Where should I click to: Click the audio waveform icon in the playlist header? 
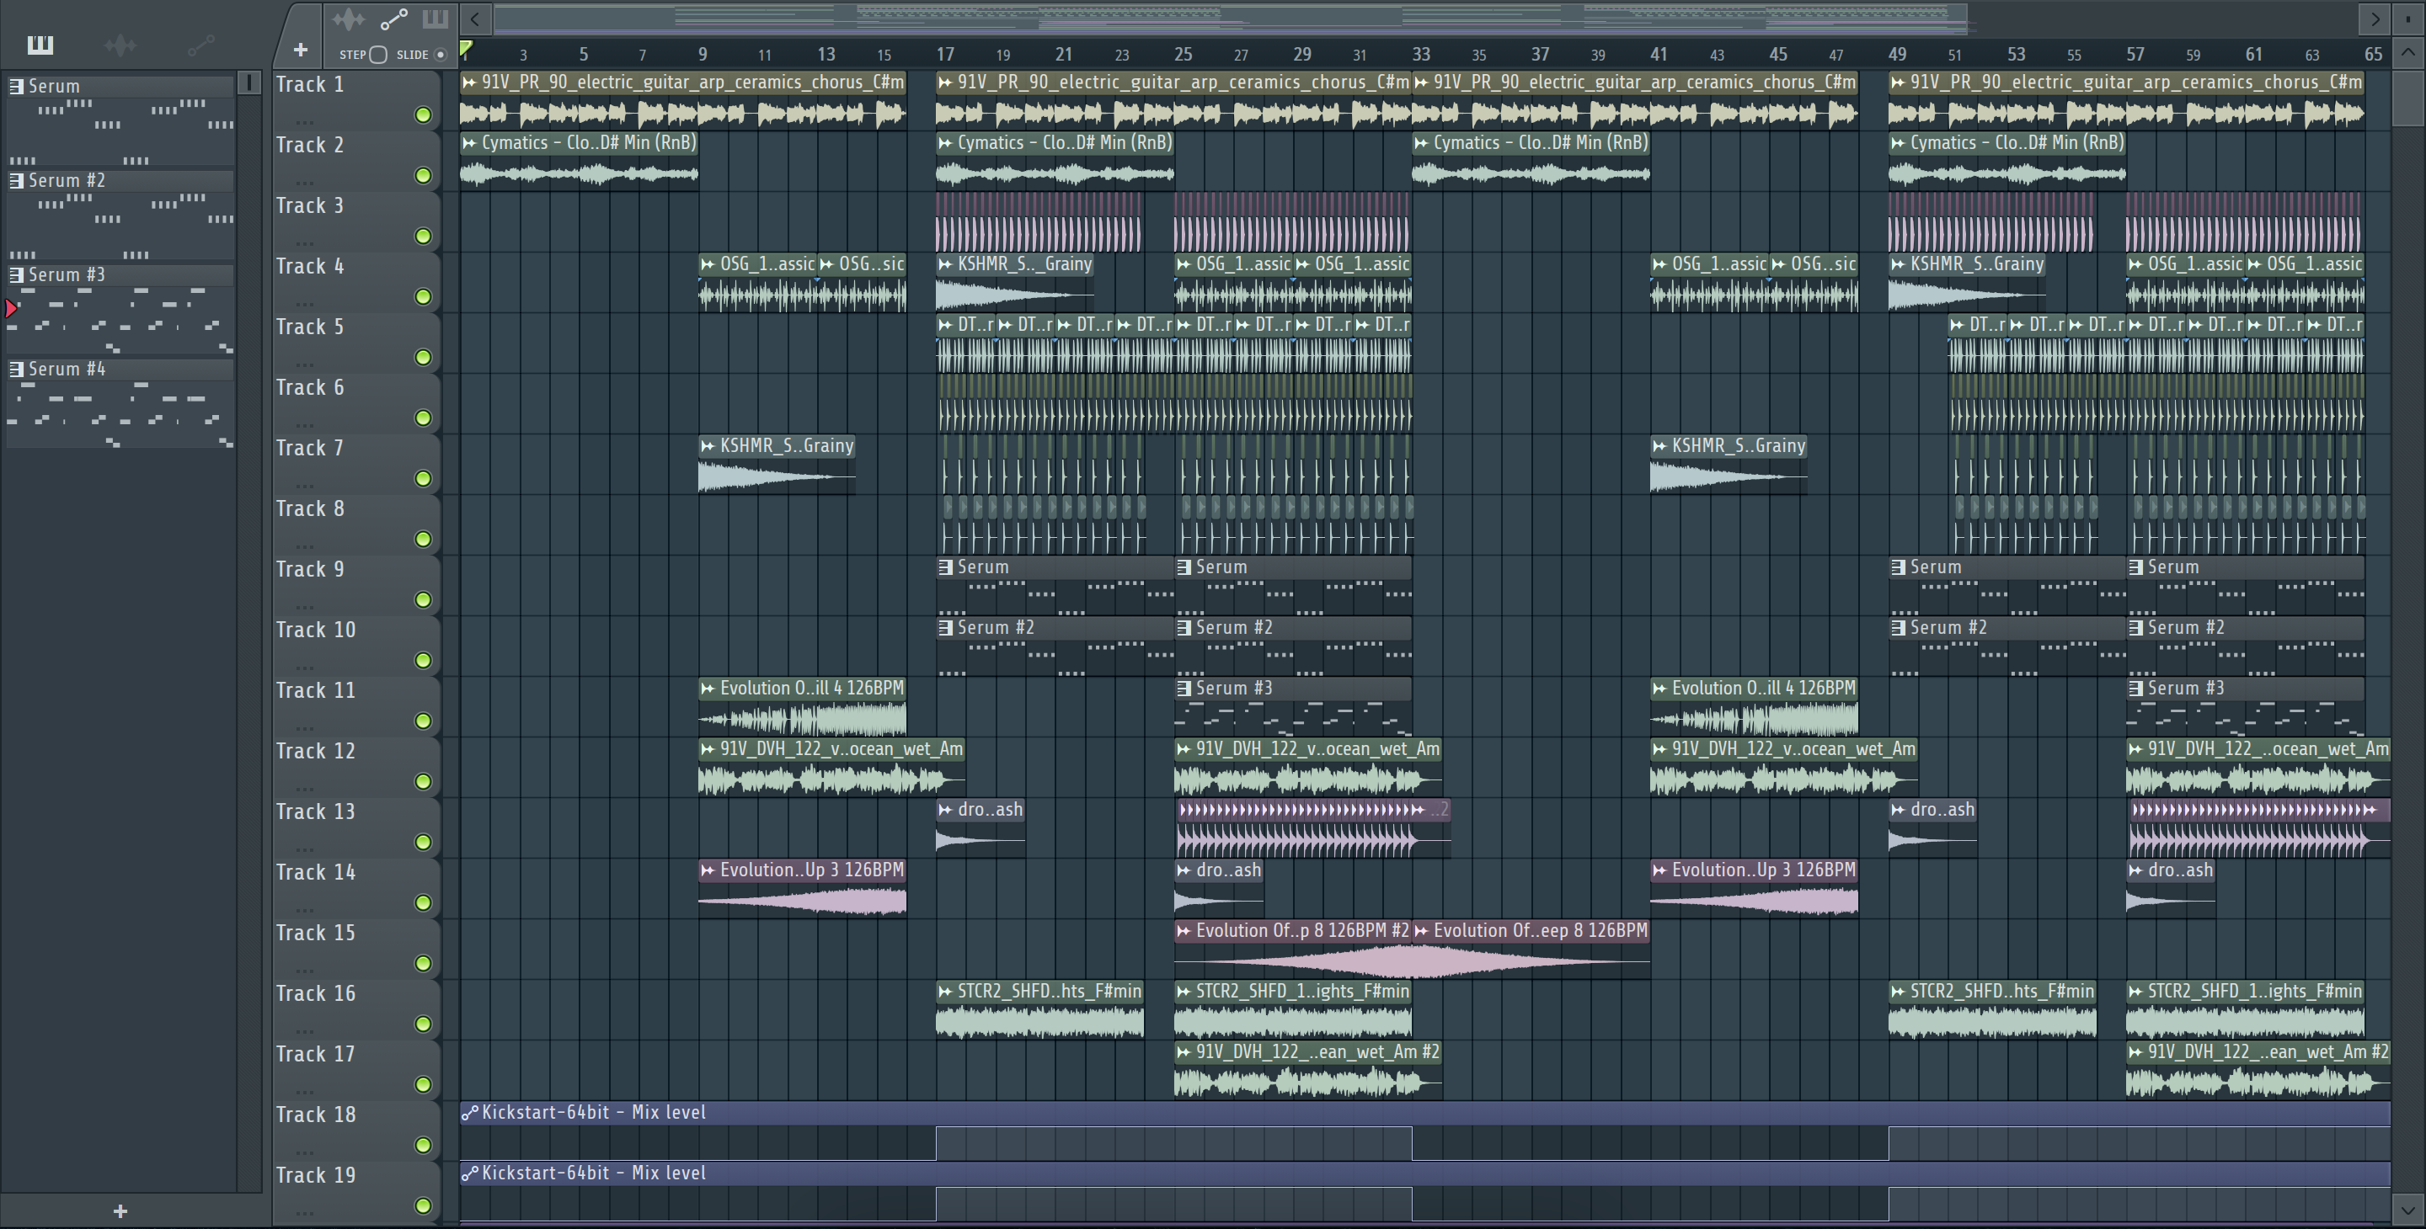pos(349,19)
